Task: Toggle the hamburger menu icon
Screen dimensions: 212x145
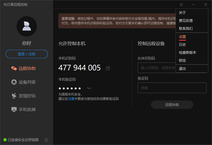Action: (181, 4)
